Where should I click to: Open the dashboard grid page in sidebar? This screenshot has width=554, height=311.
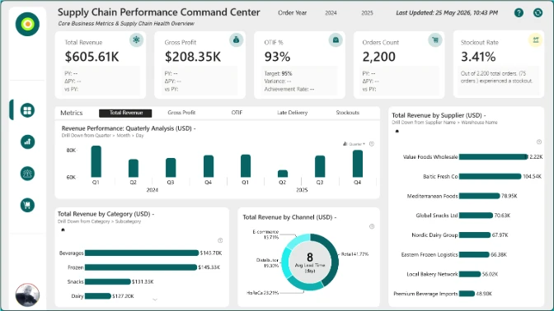[27, 110]
